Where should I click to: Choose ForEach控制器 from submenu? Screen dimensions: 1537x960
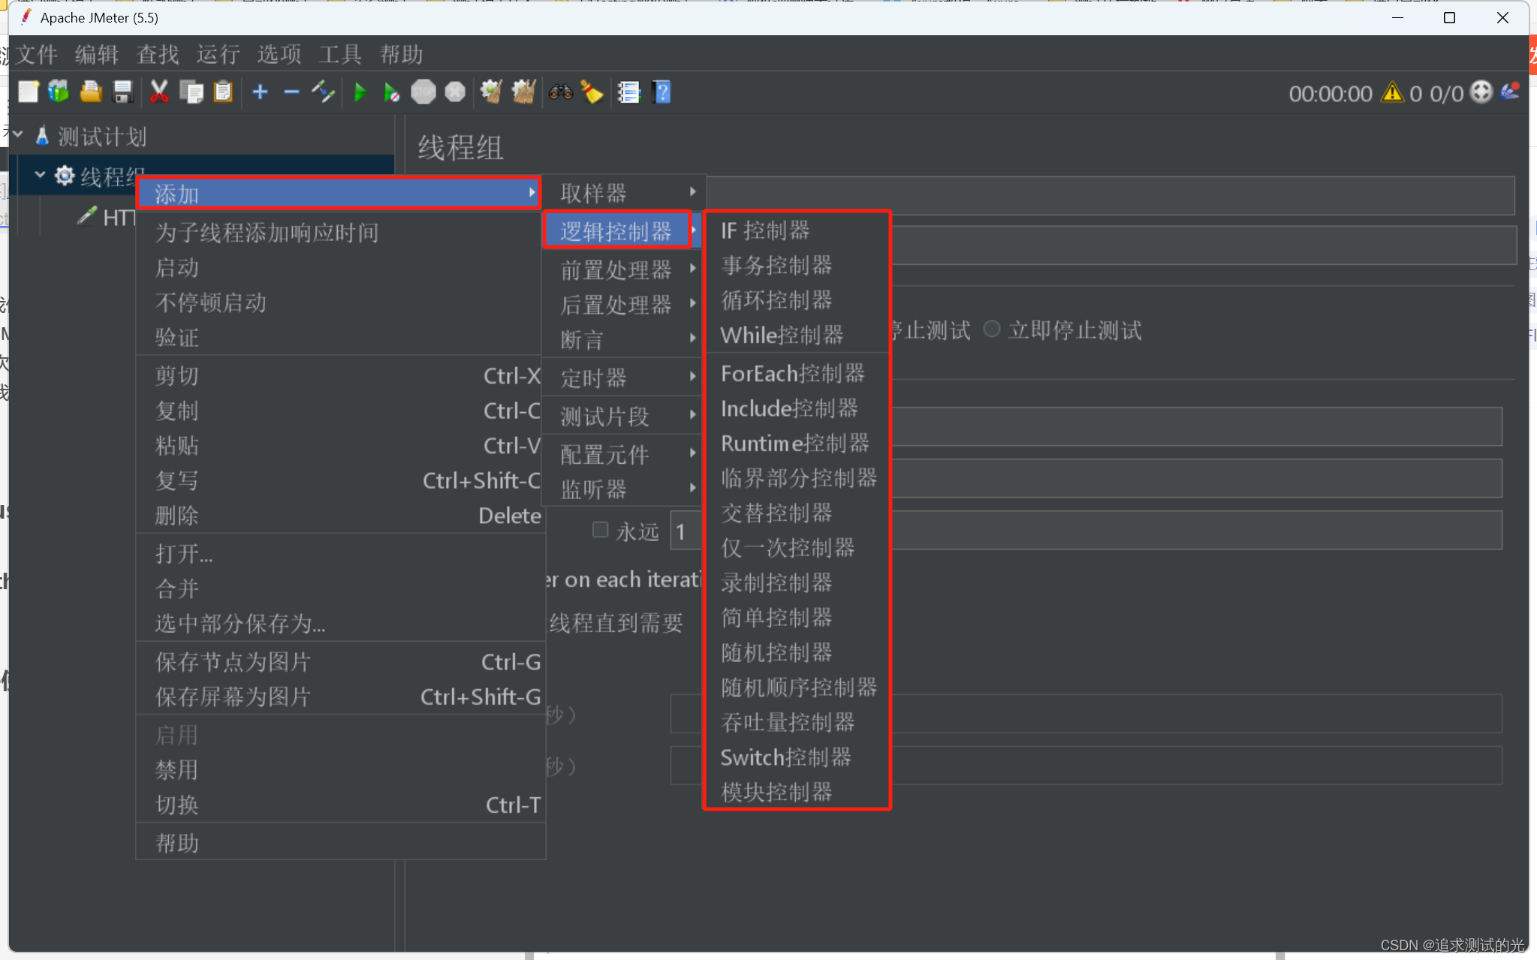(x=797, y=373)
